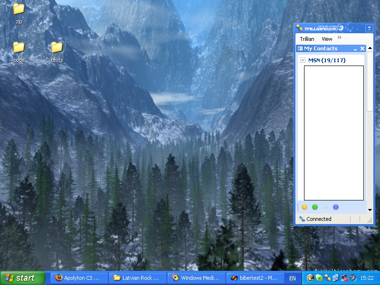
Task: Open the Trillian menu
Action: 307,39
